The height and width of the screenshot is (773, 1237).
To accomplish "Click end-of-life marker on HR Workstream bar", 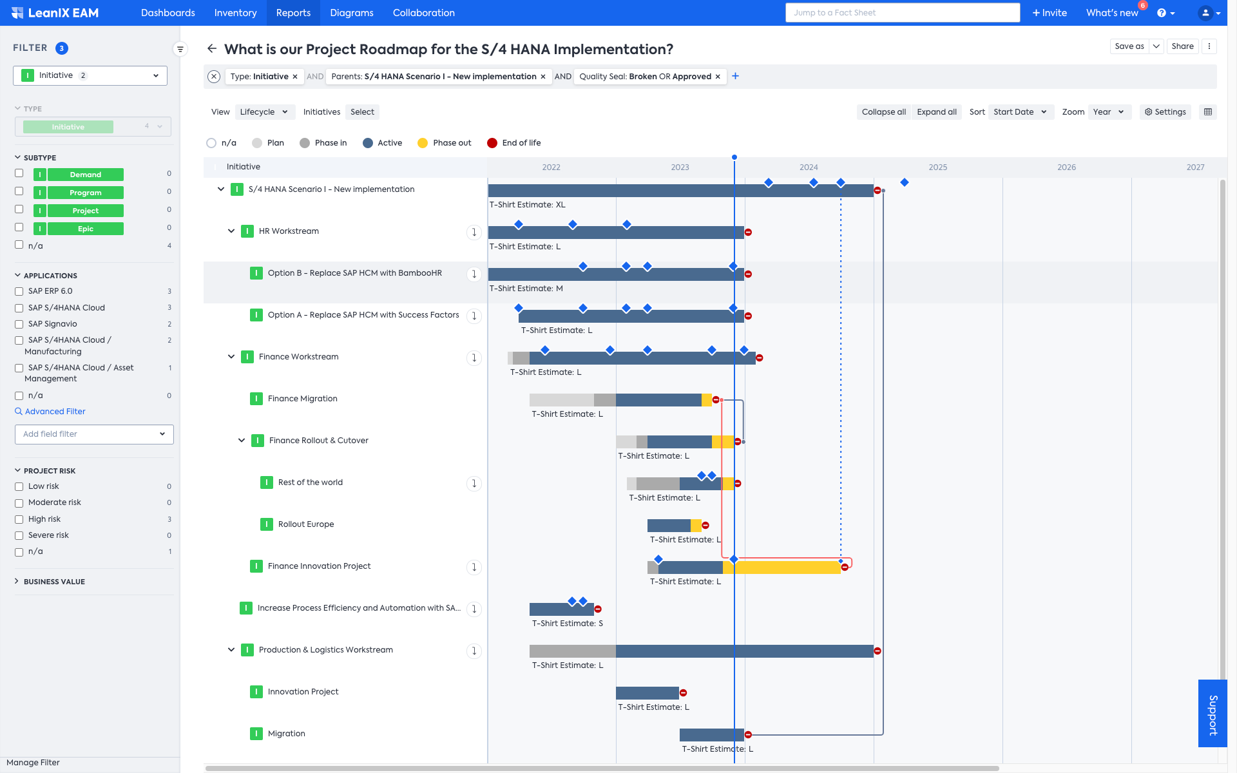I will tap(748, 232).
